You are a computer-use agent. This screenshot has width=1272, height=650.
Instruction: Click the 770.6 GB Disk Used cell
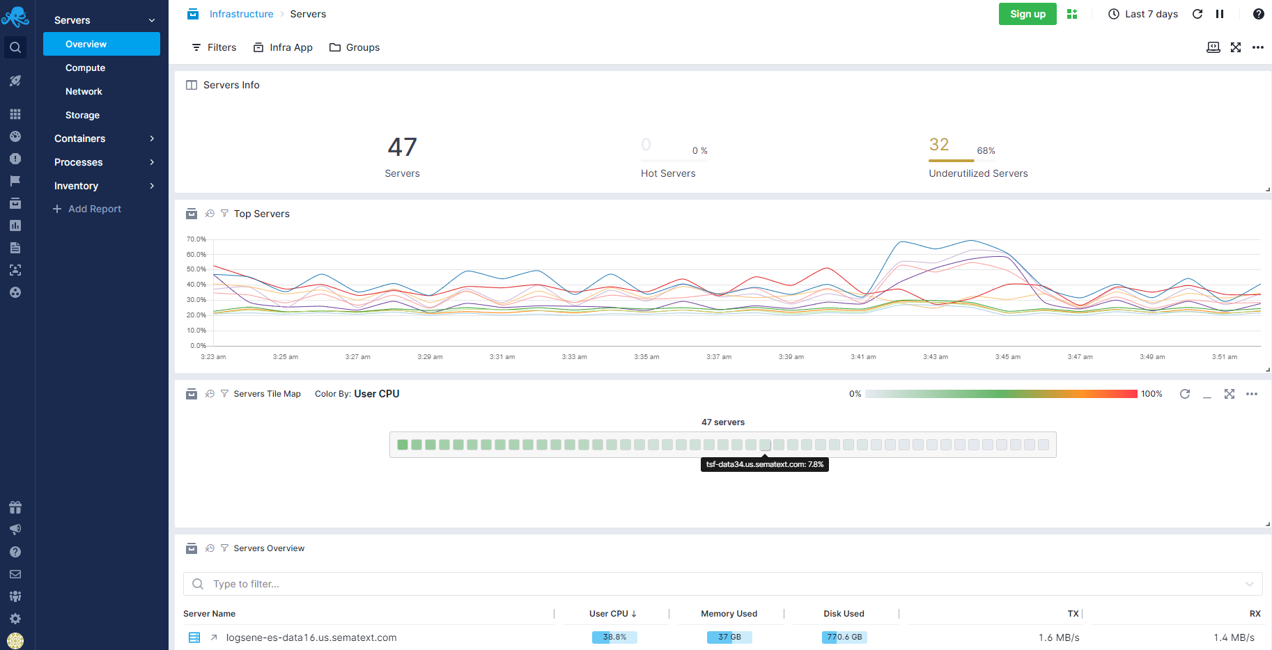[x=844, y=637]
